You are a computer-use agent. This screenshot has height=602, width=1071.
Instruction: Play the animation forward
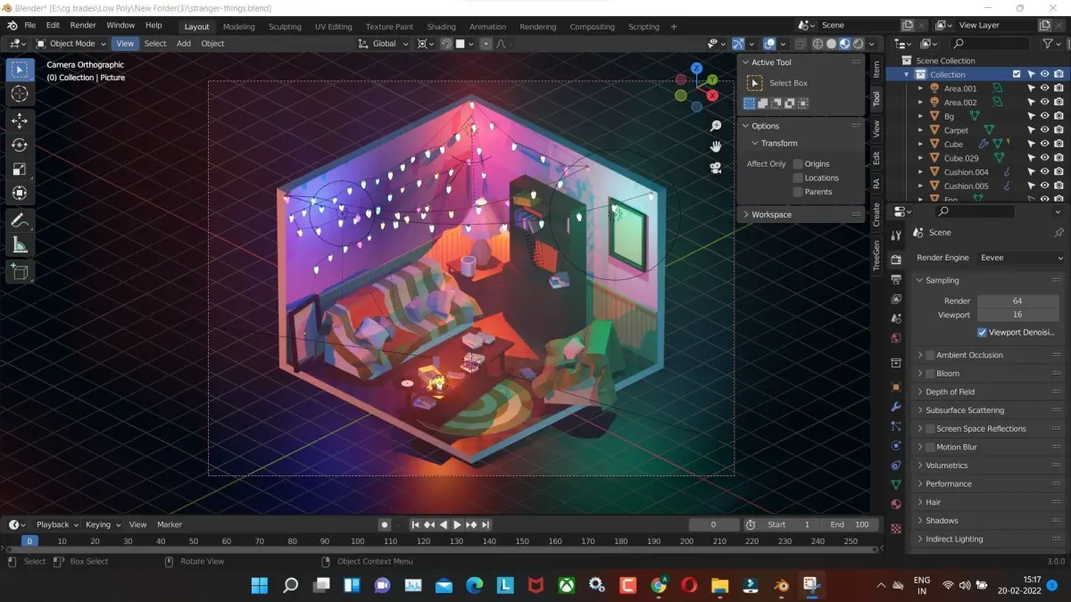[x=457, y=524]
